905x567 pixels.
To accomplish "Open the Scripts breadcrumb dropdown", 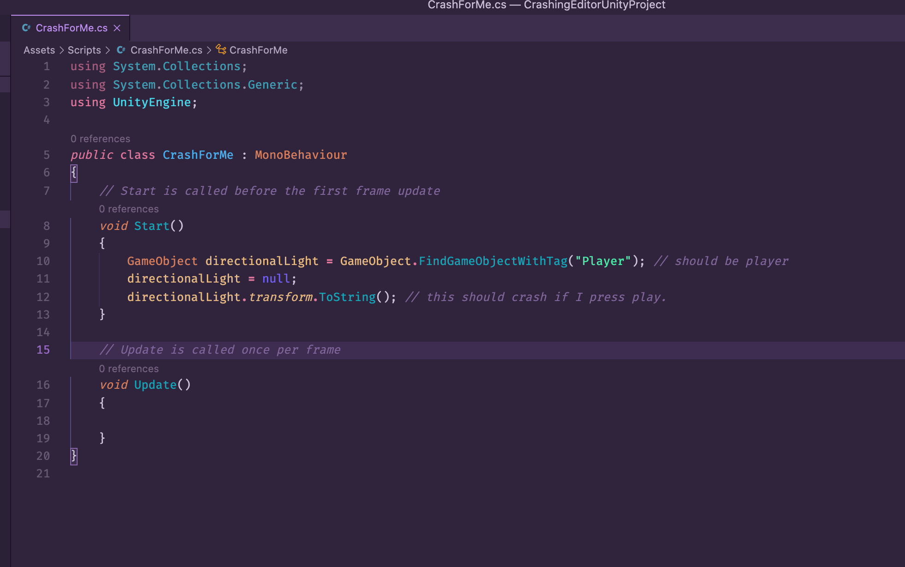I will pyautogui.click(x=84, y=50).
